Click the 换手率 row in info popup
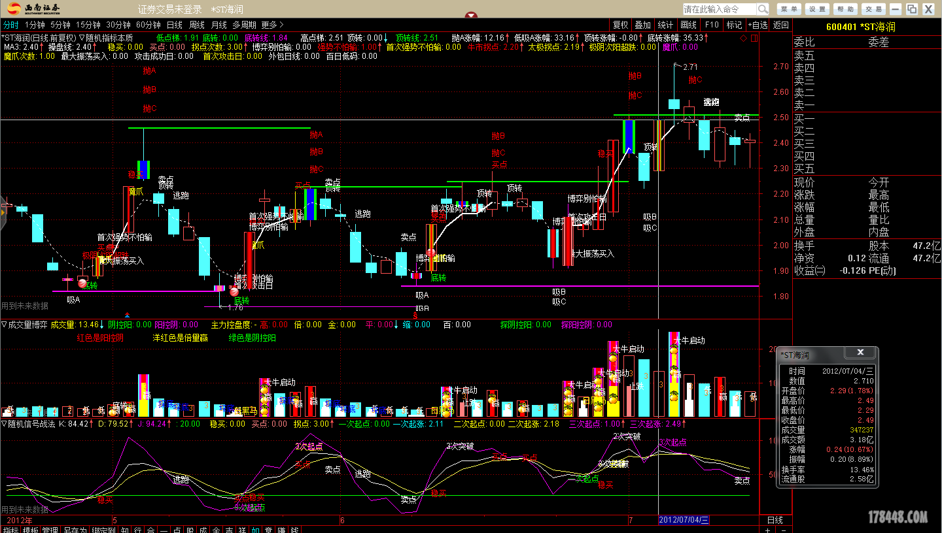This screenshot has height=533, width=942. tap(828, 470)
